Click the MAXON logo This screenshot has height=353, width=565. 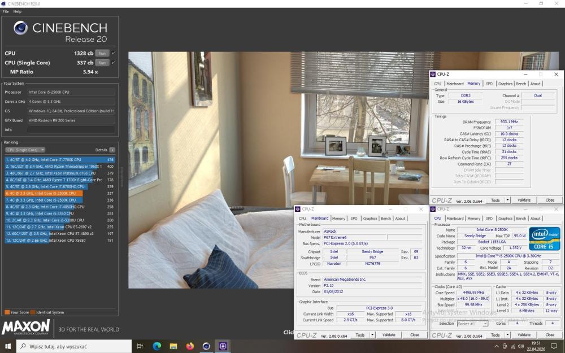click(x=25, y=328)
